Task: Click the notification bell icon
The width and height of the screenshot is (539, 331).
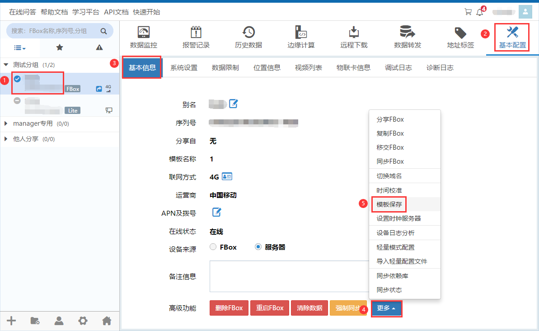Action: [479, 12]
